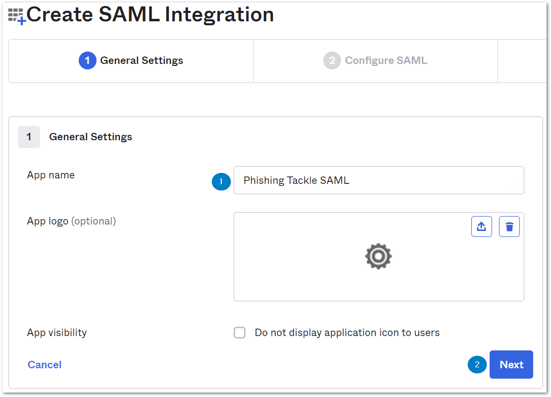
Task: Click Next to proceed to Configure SAML
Action: [x=511, y=364]
